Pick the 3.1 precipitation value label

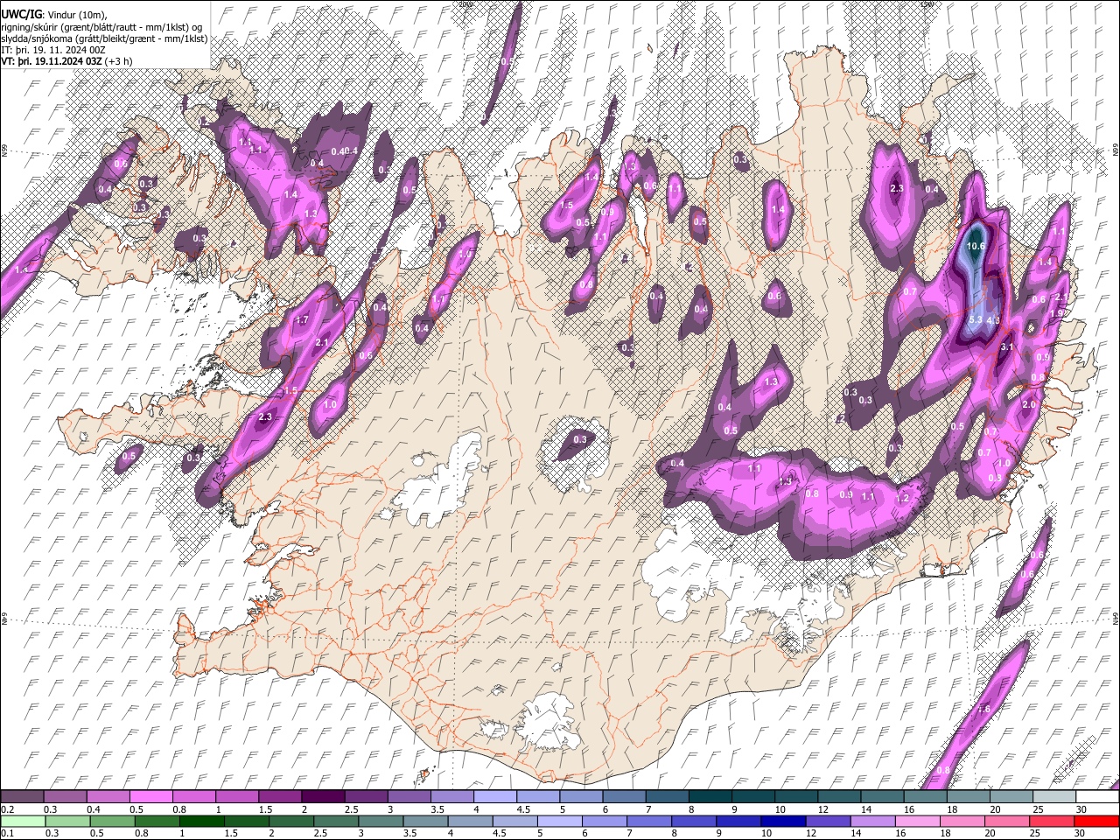click(1006, 347)
